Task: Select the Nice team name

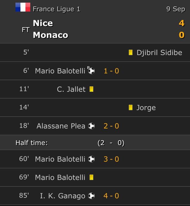Action: tap(43, 23)
